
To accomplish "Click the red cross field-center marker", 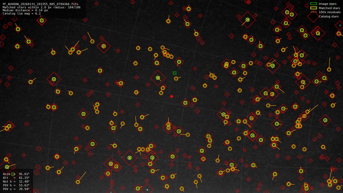I will (172, 96).
